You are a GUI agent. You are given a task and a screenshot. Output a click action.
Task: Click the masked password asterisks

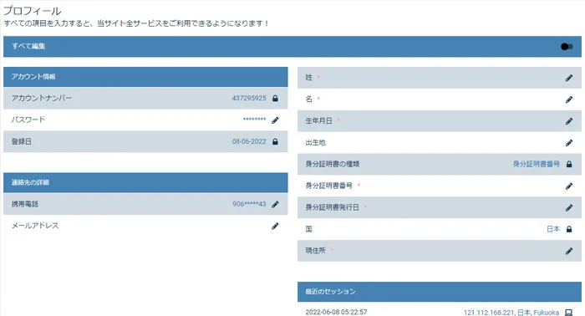(x=254, y=120)
